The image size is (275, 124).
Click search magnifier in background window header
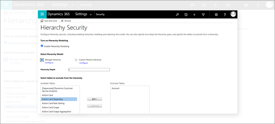click(x=192, y=5)
